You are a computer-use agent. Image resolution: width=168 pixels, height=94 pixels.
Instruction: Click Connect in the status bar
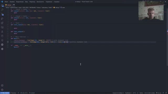point(32,93)
